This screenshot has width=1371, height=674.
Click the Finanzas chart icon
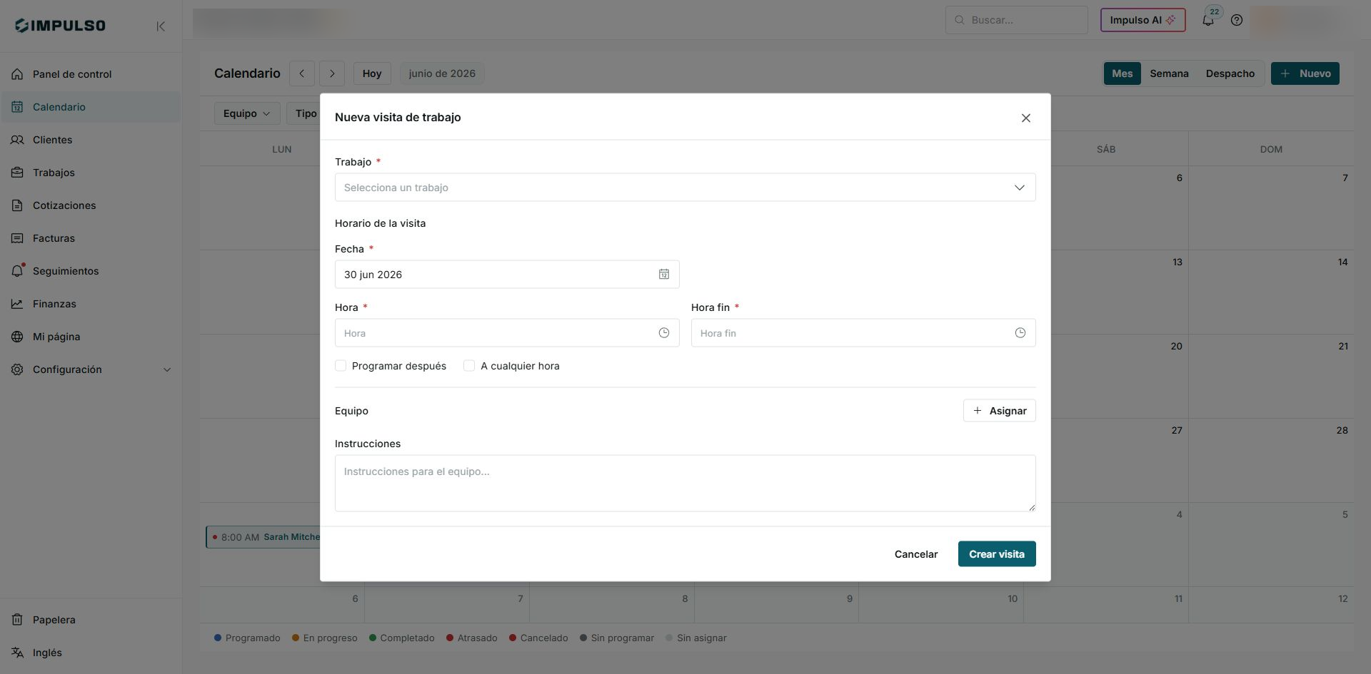pyautogui.click(x=17, y=304)
